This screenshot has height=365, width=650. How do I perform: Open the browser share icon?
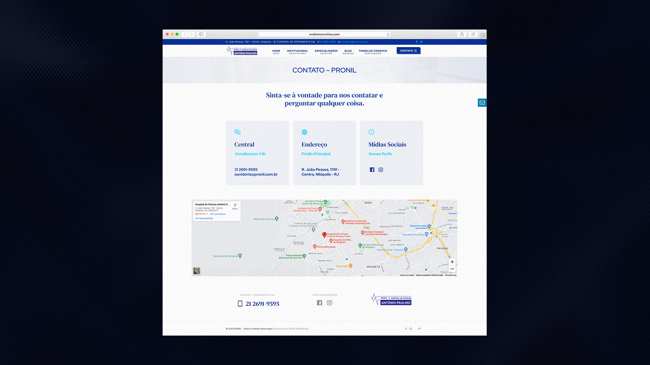pos(462,34)
